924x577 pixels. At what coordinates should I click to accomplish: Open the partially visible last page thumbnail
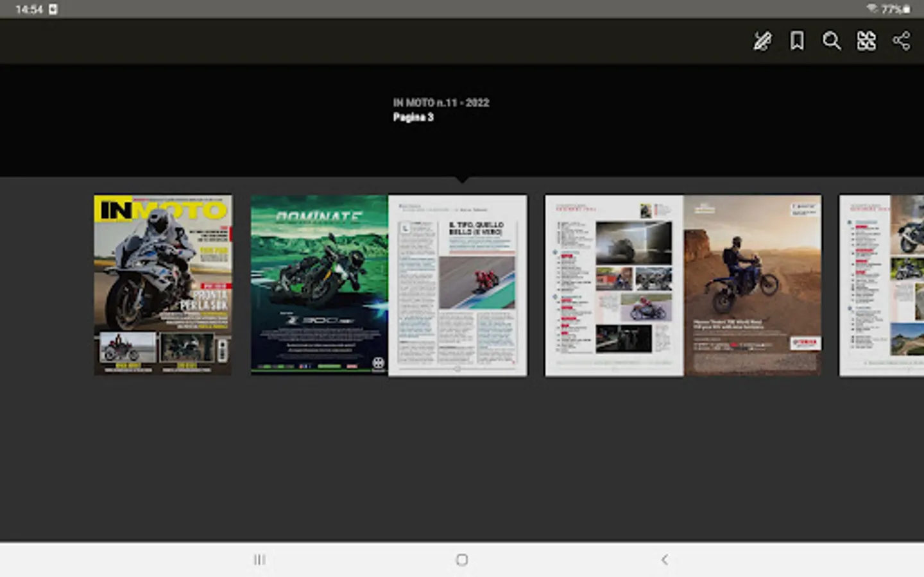pos(882,285)
